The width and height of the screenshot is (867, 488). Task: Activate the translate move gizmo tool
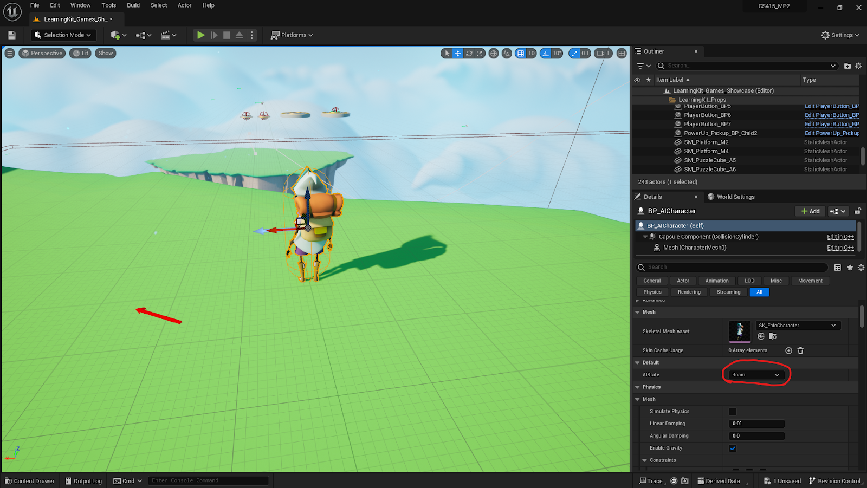458,53
